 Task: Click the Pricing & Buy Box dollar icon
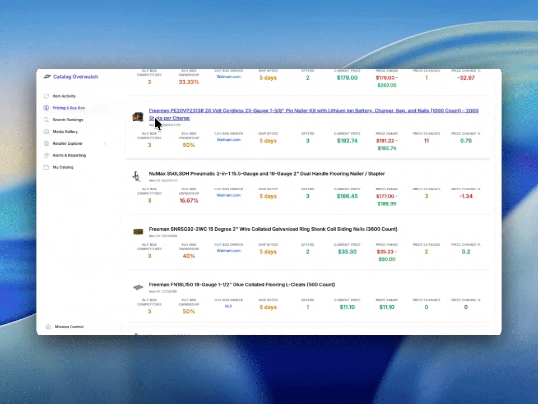pos(47,108)
